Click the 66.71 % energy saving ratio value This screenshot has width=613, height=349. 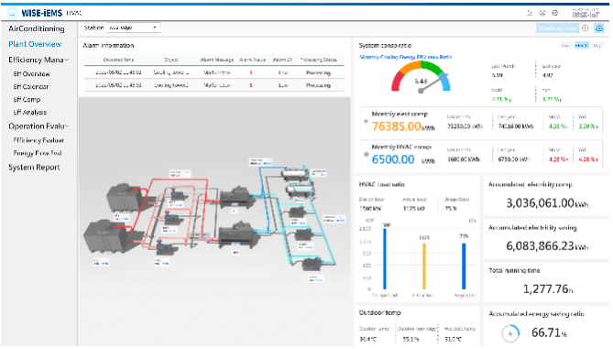click(549, 333)
